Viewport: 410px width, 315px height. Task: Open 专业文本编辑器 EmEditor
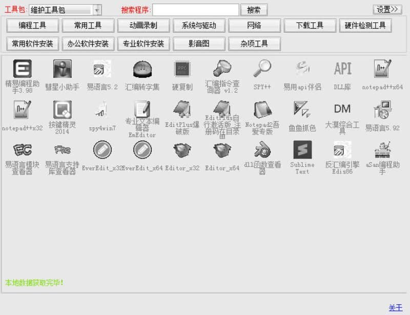(x=142, y=109)
